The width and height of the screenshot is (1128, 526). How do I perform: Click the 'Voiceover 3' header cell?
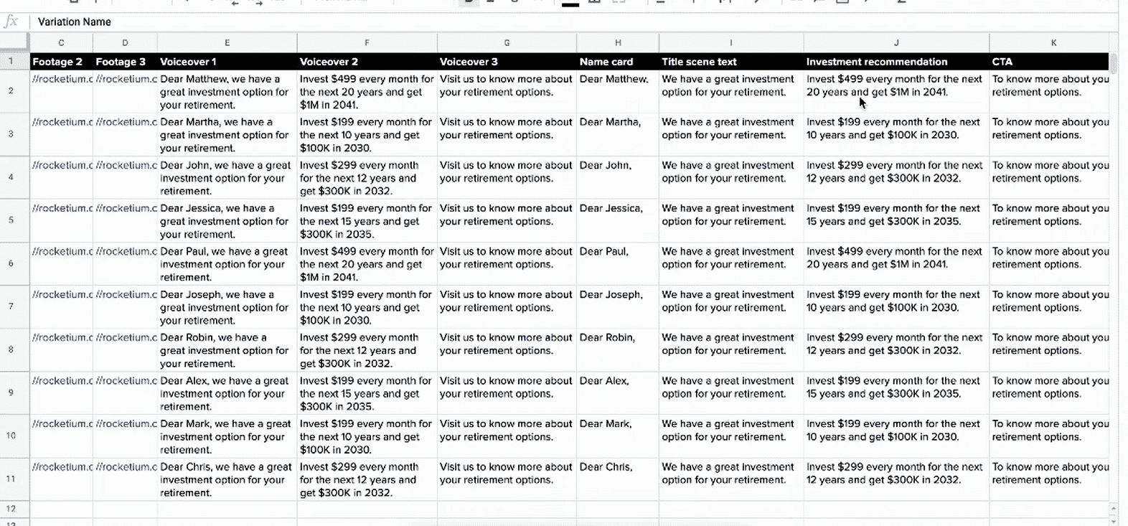(x=507, y=62)
